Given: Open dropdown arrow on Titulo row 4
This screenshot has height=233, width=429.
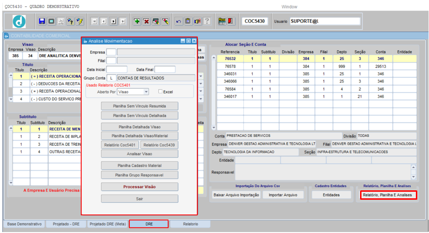Looking at the screenshot, I should point(201,99).
